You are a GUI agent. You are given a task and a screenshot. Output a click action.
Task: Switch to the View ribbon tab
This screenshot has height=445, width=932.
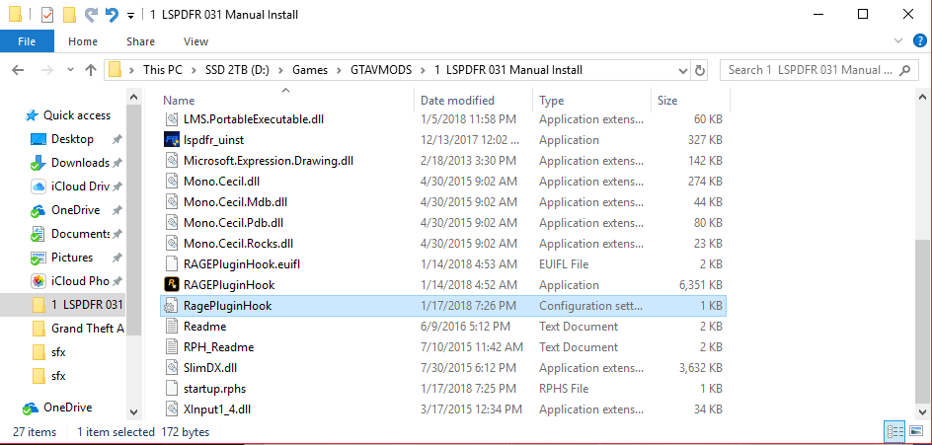(x=195, y=41)
